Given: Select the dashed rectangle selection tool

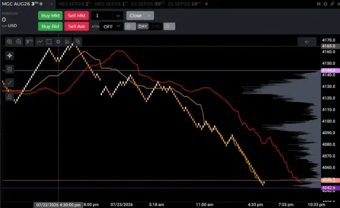Looking at the screenshot, I should point(49,42).
